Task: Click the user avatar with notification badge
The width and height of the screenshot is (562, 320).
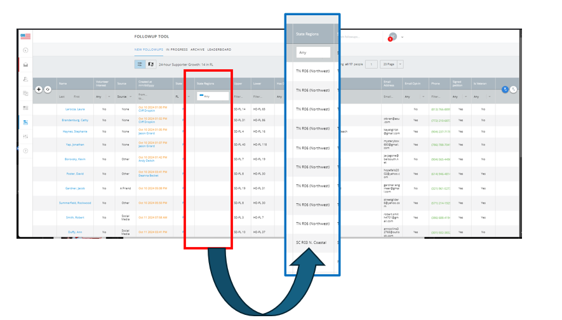Action: [x=393, y=37]
